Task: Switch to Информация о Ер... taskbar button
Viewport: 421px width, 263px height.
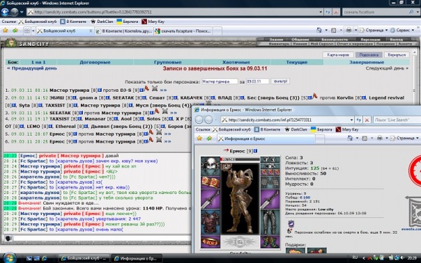Action: [137, 258]
